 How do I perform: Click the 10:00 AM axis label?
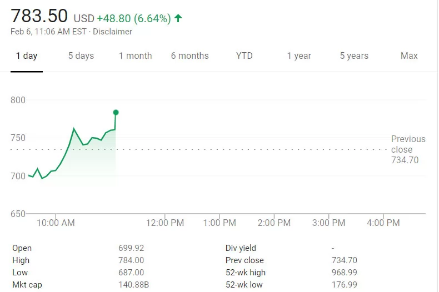click(x=56, y=223)
